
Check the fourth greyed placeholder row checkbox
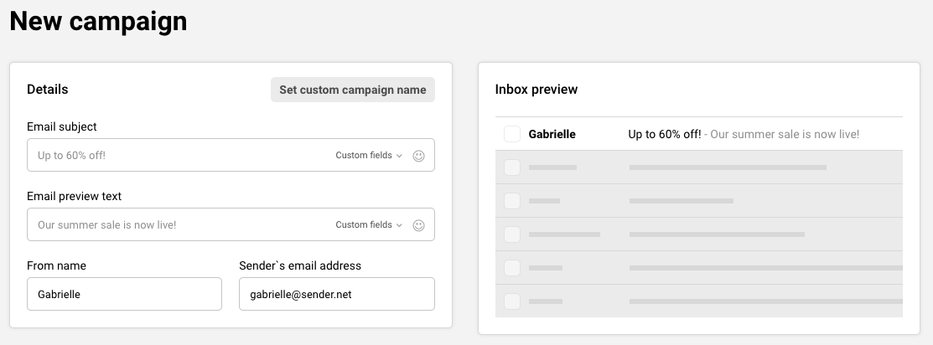[x=512, y=268]
